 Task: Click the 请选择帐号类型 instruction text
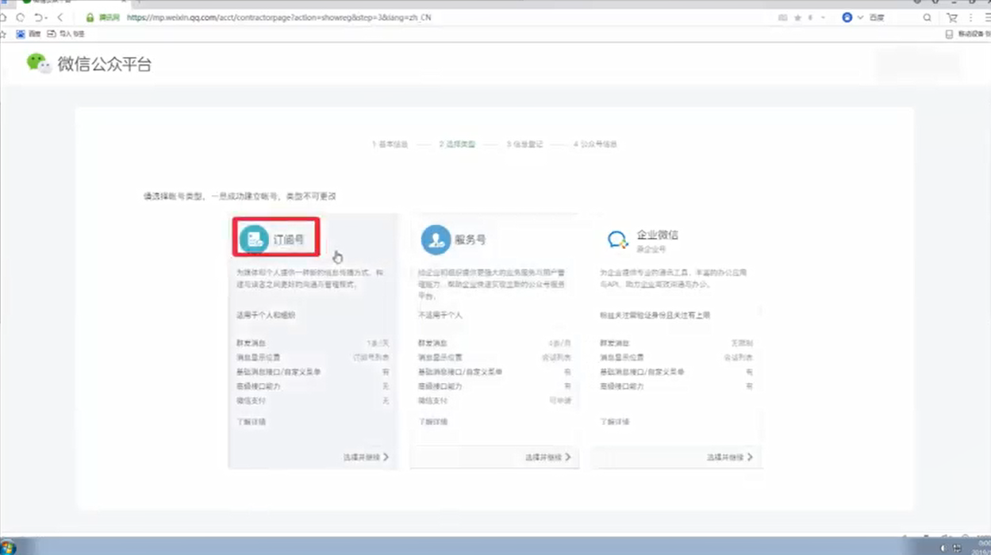click(x=240, y=195)
